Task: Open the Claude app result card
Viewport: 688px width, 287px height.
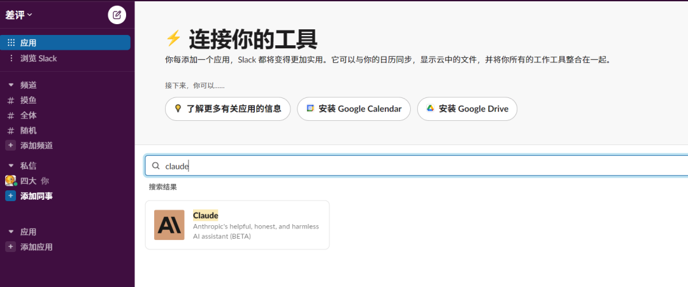Action: point(238,225)
